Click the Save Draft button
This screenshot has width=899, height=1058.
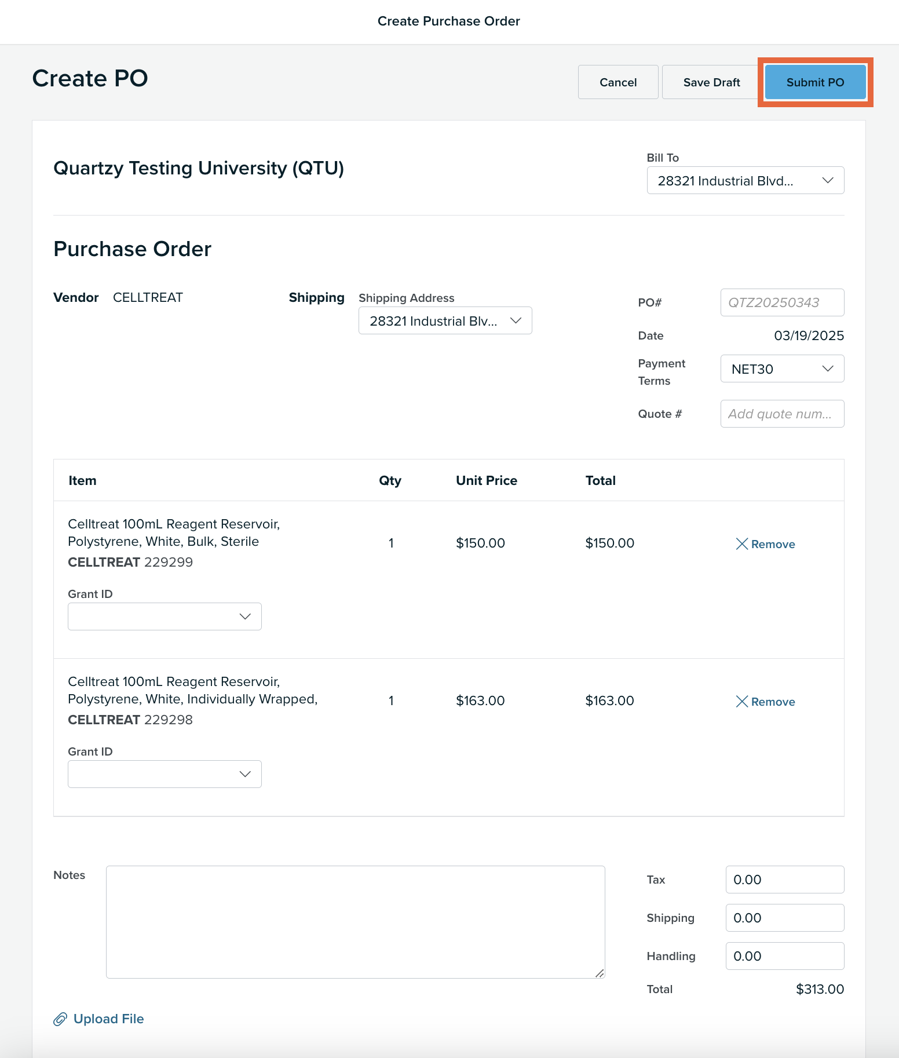[x=711, y=82]
